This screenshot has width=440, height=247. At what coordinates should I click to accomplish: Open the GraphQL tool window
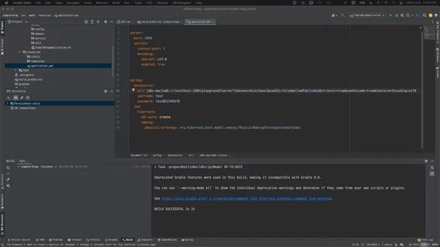(x=111, y=240)
